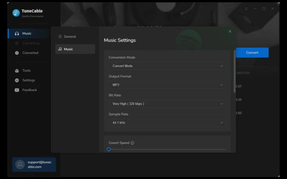Image resolution: width=287 pixels, height=179 pixels.
Task: Click the user account avatar icon
Action: coord(20,164)
